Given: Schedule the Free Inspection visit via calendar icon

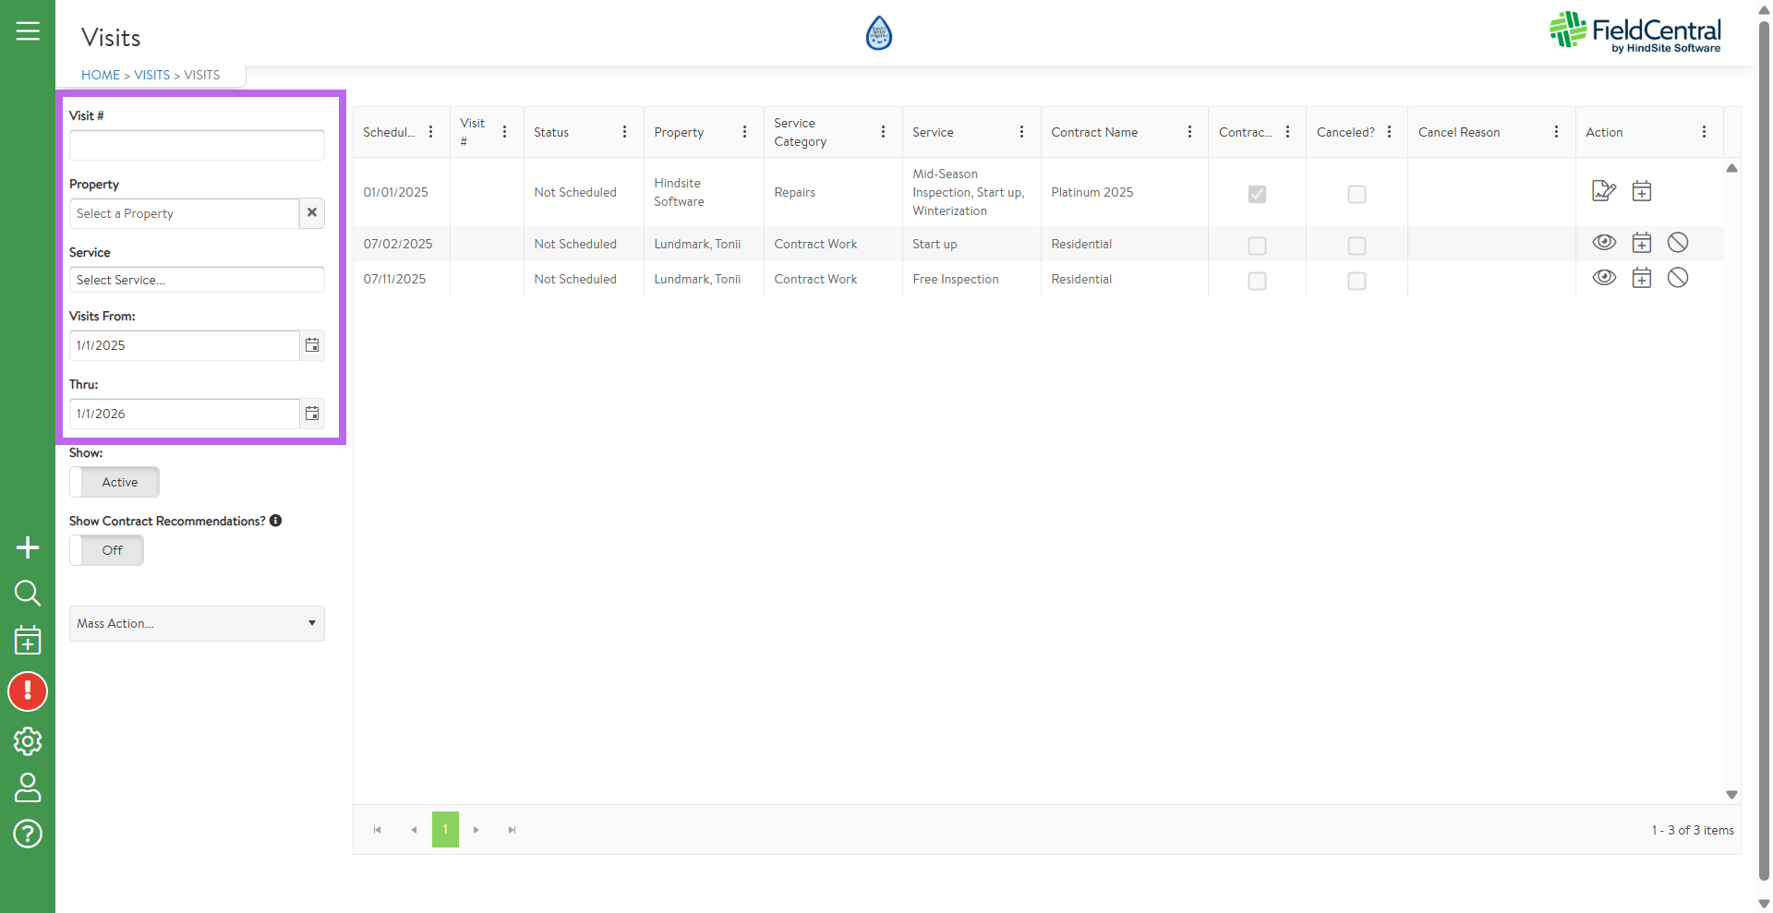Looking at the screenshot, I should click(1641, 278).
